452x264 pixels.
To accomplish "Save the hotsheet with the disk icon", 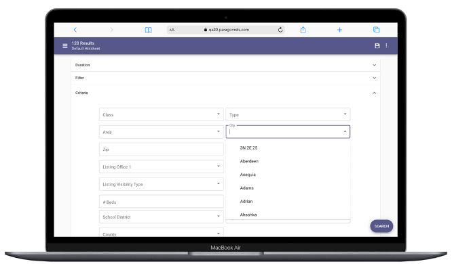I will (377, 46).
